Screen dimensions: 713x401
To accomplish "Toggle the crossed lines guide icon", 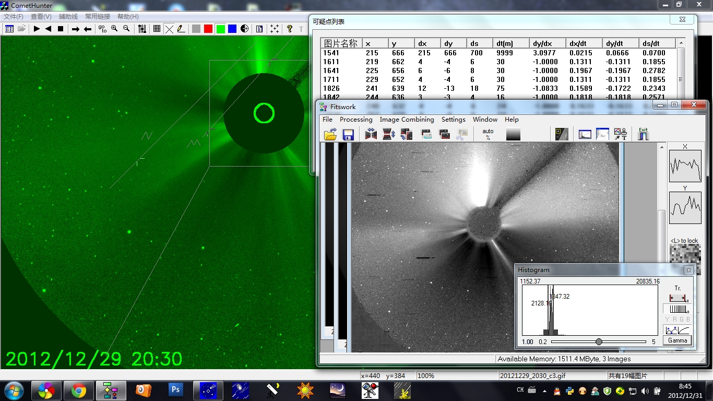I will tap(169, 29).
